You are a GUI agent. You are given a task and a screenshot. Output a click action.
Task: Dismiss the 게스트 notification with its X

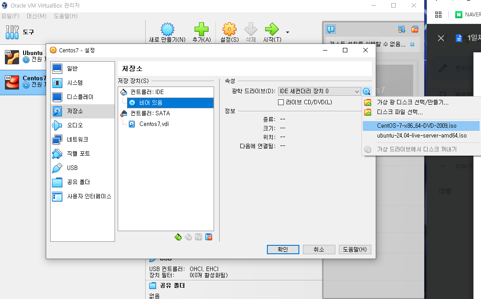point(412,44)
